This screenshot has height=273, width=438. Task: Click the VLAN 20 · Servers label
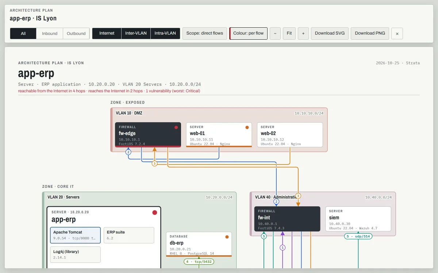pos(64,197)
